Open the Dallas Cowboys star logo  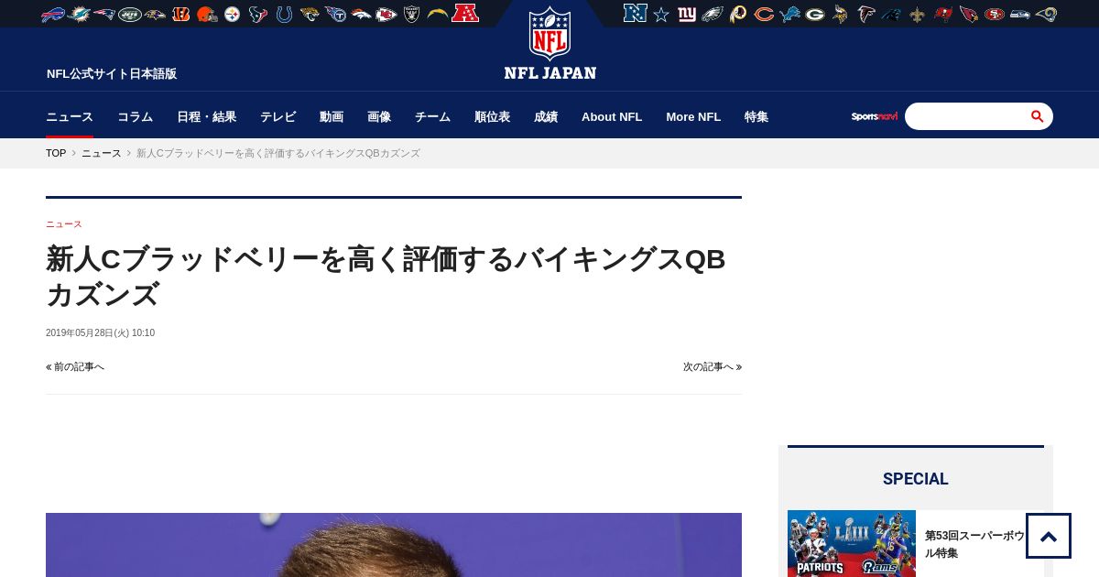[x=661, y=14]
